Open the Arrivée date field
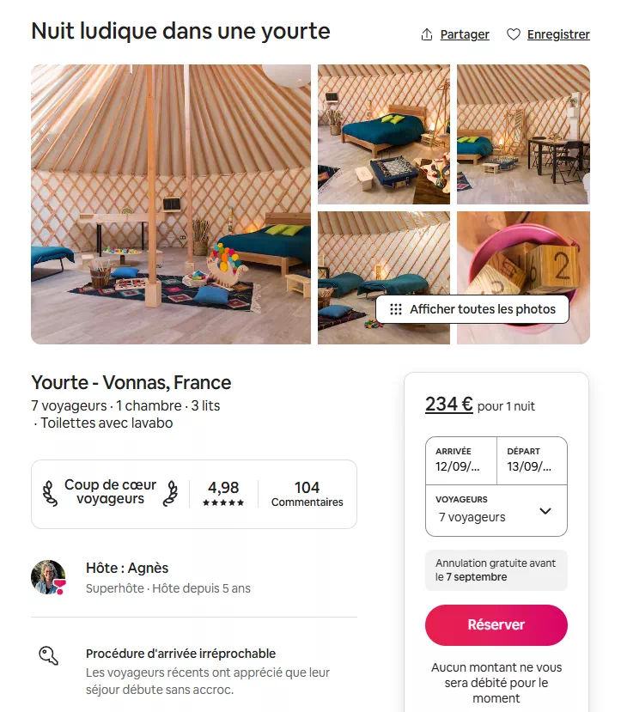The image size is (621, 712). 460,460
